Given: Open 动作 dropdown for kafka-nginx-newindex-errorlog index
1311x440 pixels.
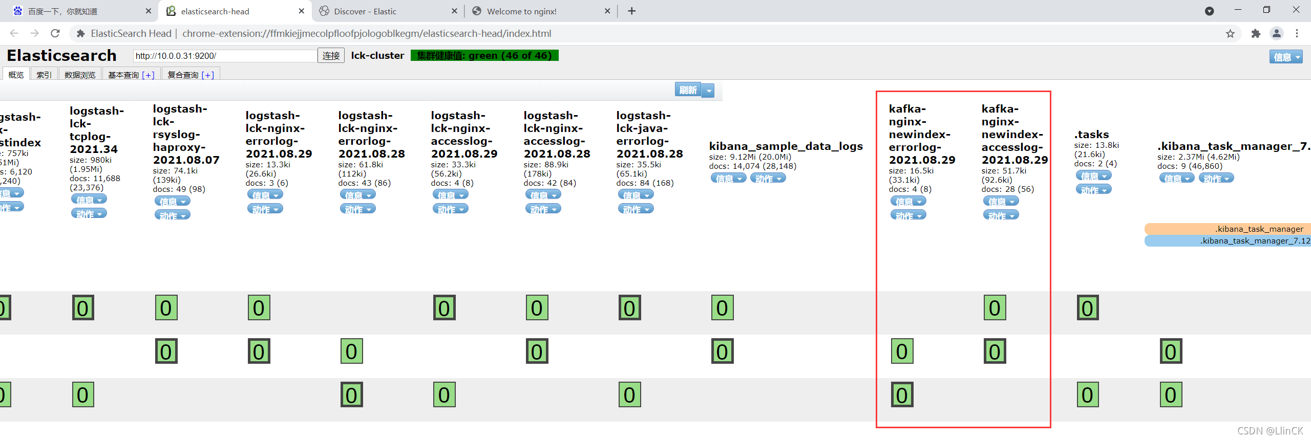Looking at the screenshot, I should click(908, 215).
